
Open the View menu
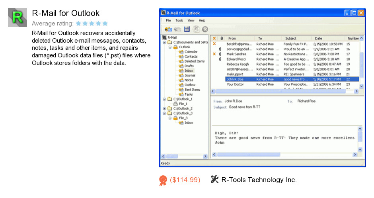191,21
